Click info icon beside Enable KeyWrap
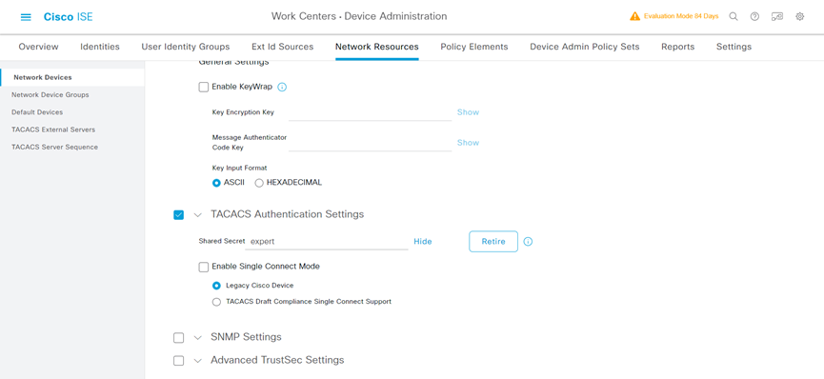This screenshot has height=379, width=824. point(282,88)
